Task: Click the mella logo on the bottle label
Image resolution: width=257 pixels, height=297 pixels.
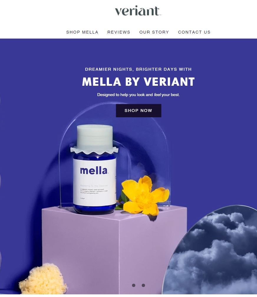Action: (x=94, y=171)
